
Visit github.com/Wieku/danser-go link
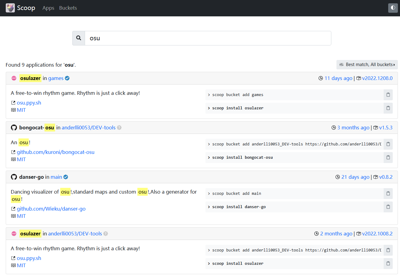click(51, 209)
